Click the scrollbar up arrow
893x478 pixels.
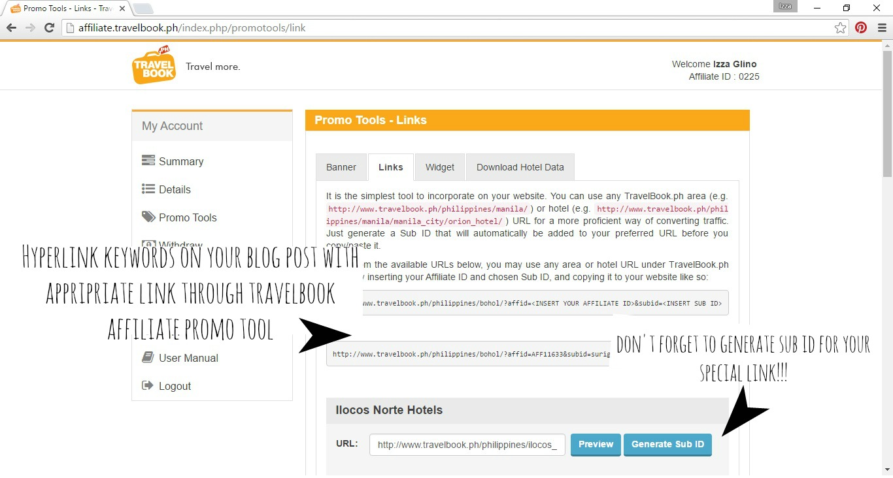pyautogui.click(x=887, y=44)
